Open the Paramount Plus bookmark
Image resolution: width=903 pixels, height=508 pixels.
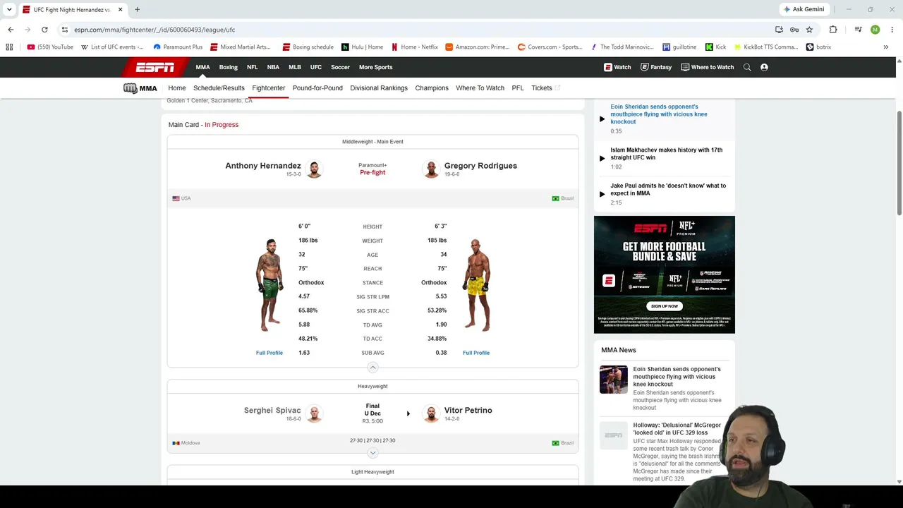(x=178, y=47)
